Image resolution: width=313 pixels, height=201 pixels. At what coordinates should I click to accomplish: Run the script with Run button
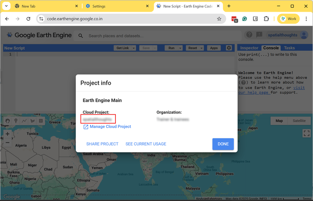(171, 48)
